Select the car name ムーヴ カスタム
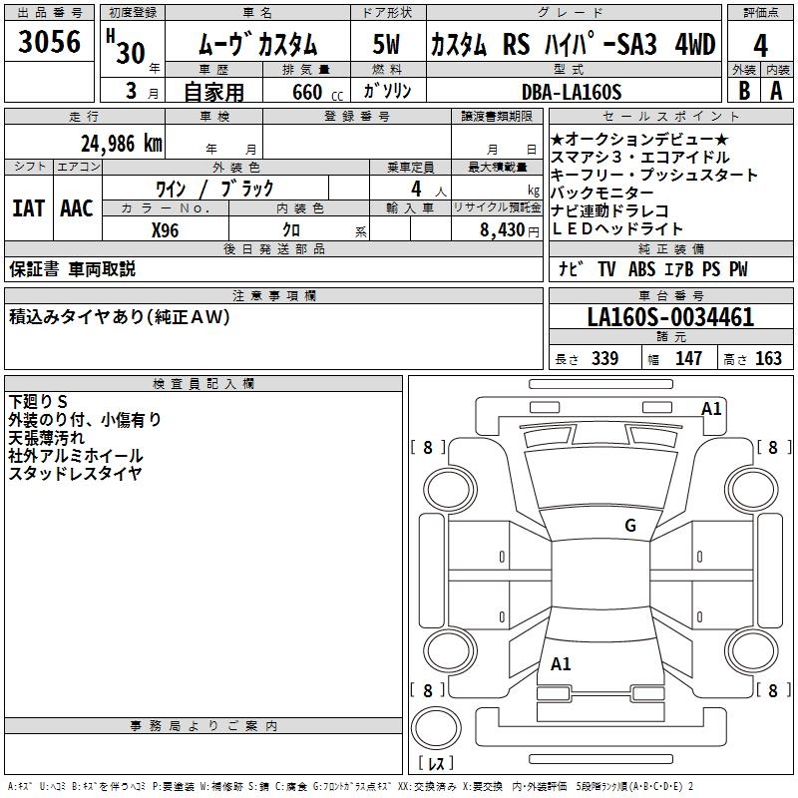The height and width of the screenshot is (798, 798). coord(257,44)
